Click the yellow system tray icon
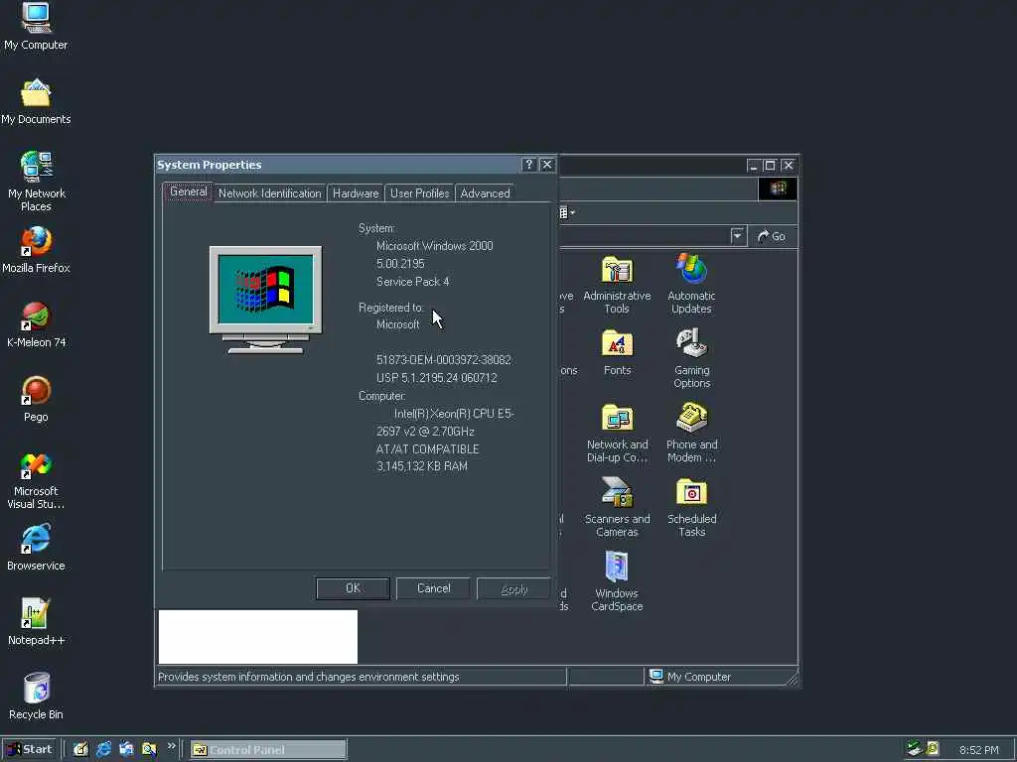Screen dimensions: 1017x762 [933, 749]
